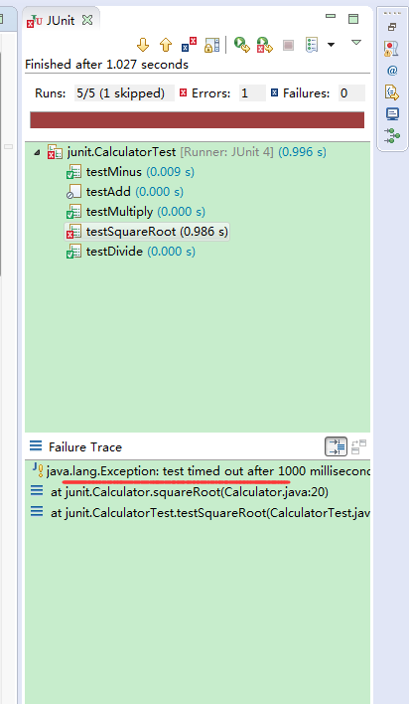The image size is (409, 704).
Task: Select testDivide test result
Action: coord(130,252)
